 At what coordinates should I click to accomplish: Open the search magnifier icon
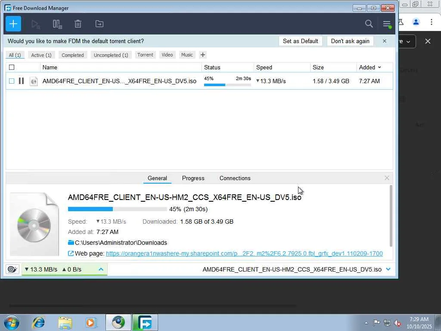[369, 24]
